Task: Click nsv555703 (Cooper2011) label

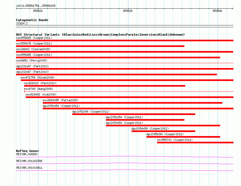Action: tap(175, 140)
